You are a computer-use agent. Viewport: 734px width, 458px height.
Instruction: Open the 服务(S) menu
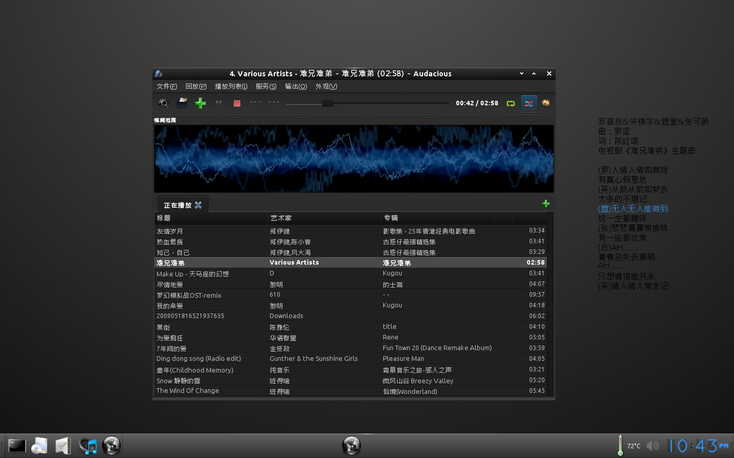pos(266,87)
